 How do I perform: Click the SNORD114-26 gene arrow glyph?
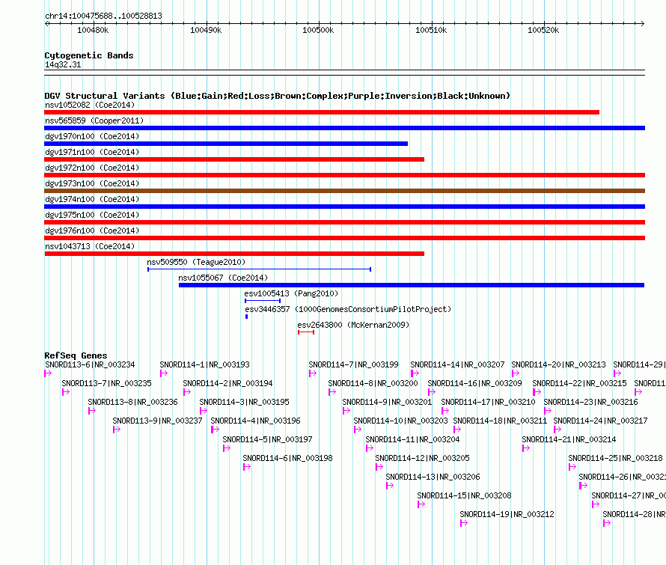pyautogui.click(x=583, y=486)
